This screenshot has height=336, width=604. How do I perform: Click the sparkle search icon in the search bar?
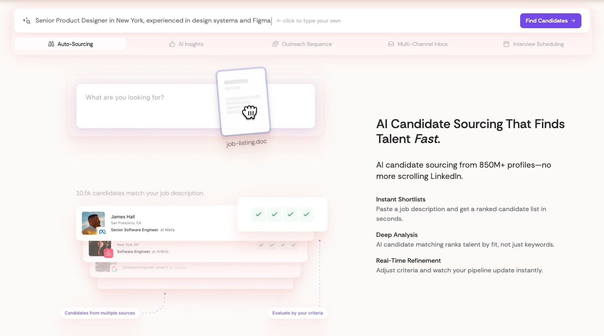27,21
